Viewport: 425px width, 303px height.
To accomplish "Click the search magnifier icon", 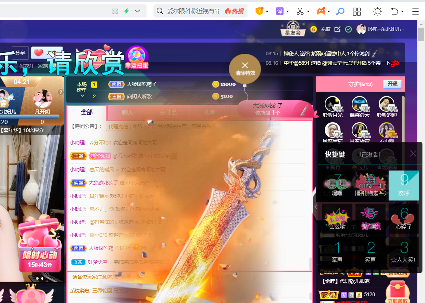I will pos(160,11).
